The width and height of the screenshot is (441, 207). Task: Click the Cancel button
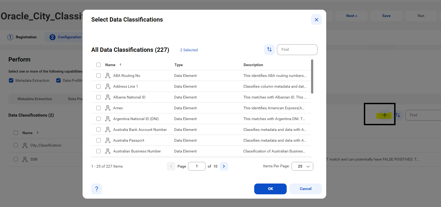(306, 189)
